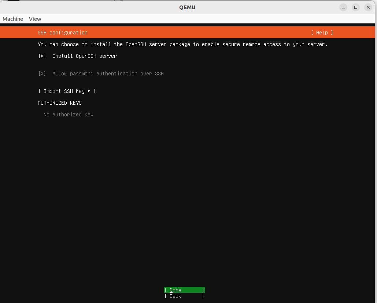
Task: Click the Allow password authentication row
Action: (108, 74)
